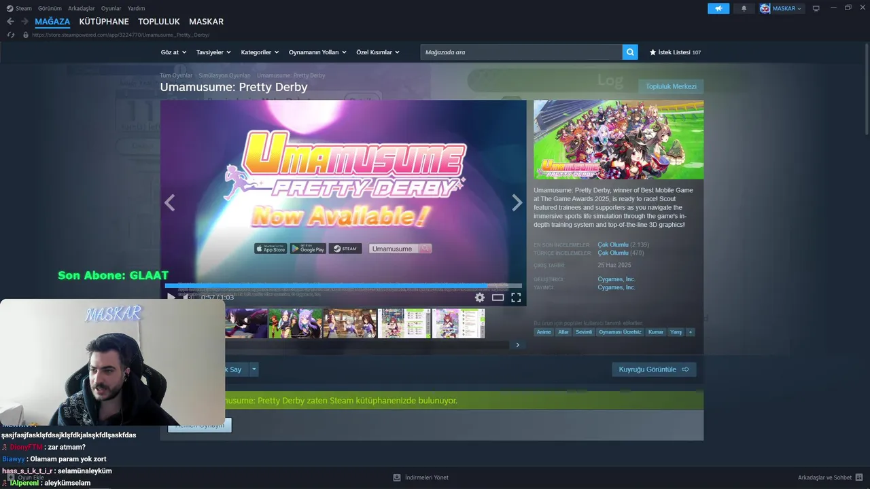Expand Oynamanın Yolları menu

tap(317, 52)
